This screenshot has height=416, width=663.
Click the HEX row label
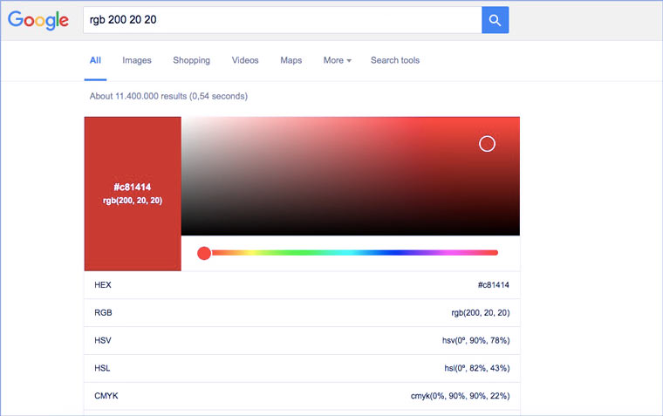(x=103, y=285)
